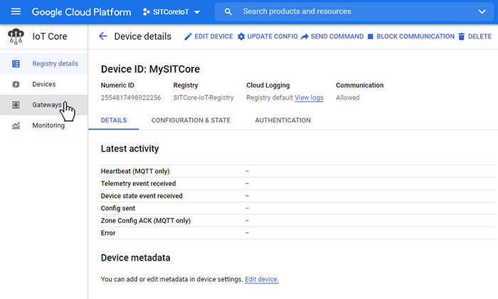498x299 pixels.
Task: Click the UPDATE CONFIG button
Action: [267, 36]
